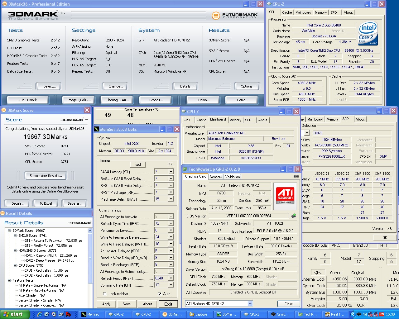Open the Precharge Delay (tRAS) dropdown

pyautogui.click(x=171, y=199)
